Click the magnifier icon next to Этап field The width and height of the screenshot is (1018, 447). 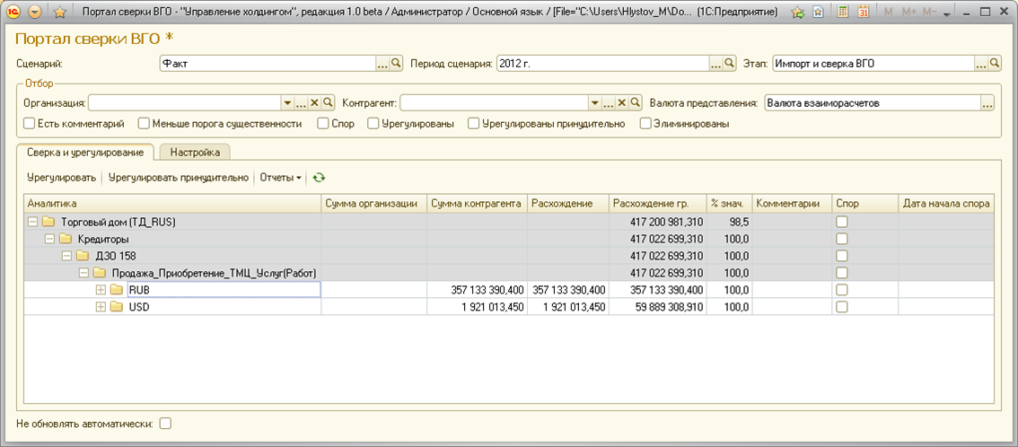994,64
